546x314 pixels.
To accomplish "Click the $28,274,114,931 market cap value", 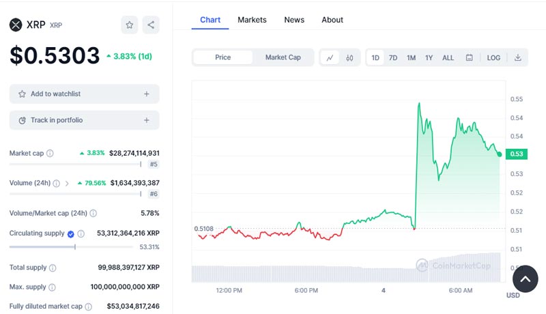I will coord(134,153).
